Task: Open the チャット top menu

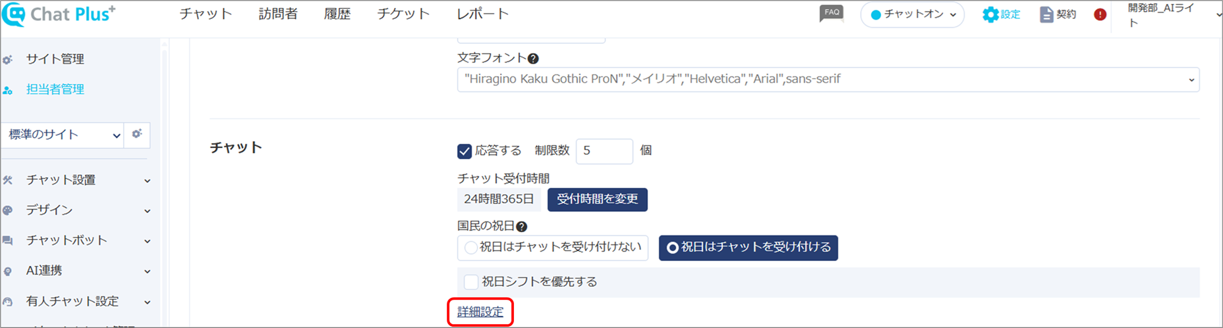Action: point(206,14)
